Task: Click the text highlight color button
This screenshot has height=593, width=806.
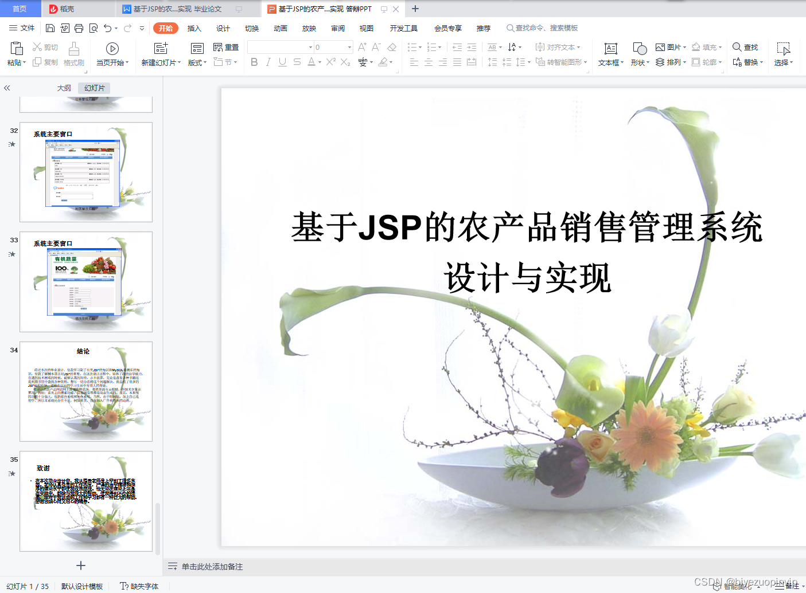Action: coord(383,62)
